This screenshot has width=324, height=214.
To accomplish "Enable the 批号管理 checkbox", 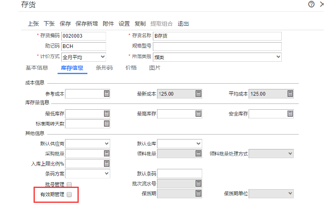I will click(69, 184).
